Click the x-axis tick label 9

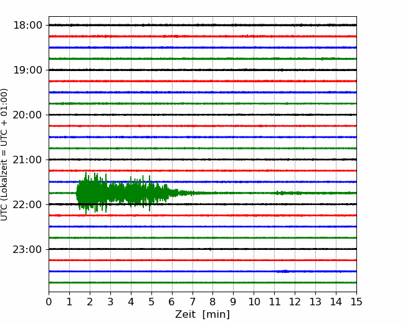[234, 302]
